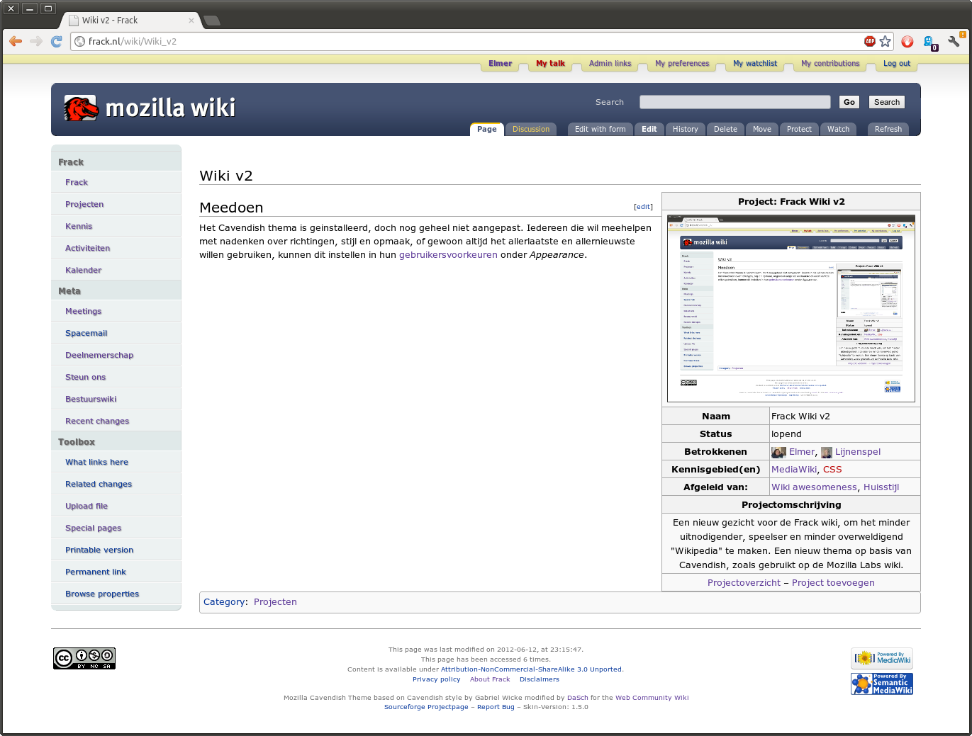The height and width of the screenshot is (736, 972).
Task: Click the Move tab
Action: coord(762,129)
